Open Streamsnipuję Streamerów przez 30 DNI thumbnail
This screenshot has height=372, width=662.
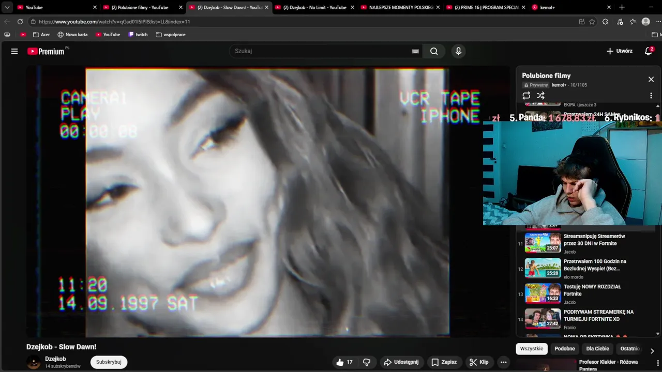click(543, 243)
